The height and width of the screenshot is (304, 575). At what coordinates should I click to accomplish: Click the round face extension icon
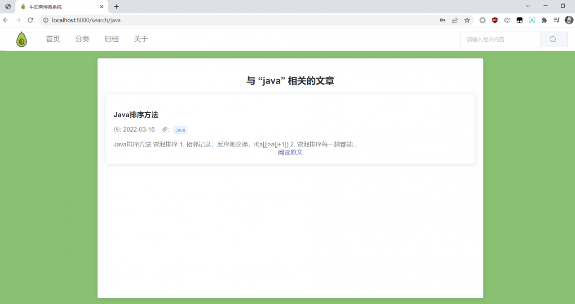coord(507,20)
